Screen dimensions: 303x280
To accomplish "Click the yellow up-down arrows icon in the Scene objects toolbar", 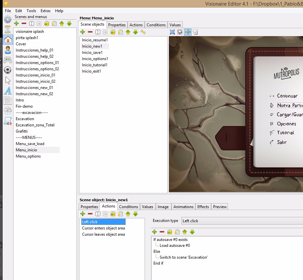I will pyautogui.click(x=143, y=32).
